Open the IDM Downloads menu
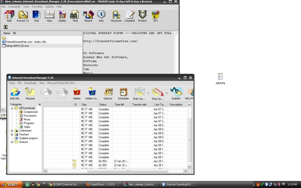 click(x=30, y=83)
